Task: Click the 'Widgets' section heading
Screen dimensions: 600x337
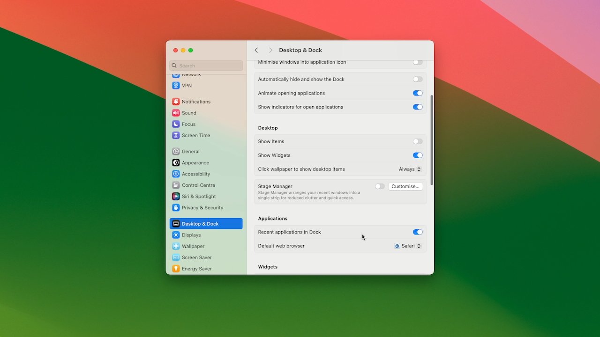Action: [268, 267]
